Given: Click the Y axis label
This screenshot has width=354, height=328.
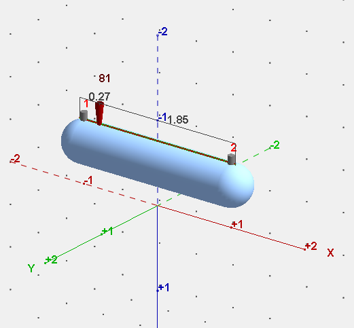Looking at the screenshot, I should (x=31, y=268).
